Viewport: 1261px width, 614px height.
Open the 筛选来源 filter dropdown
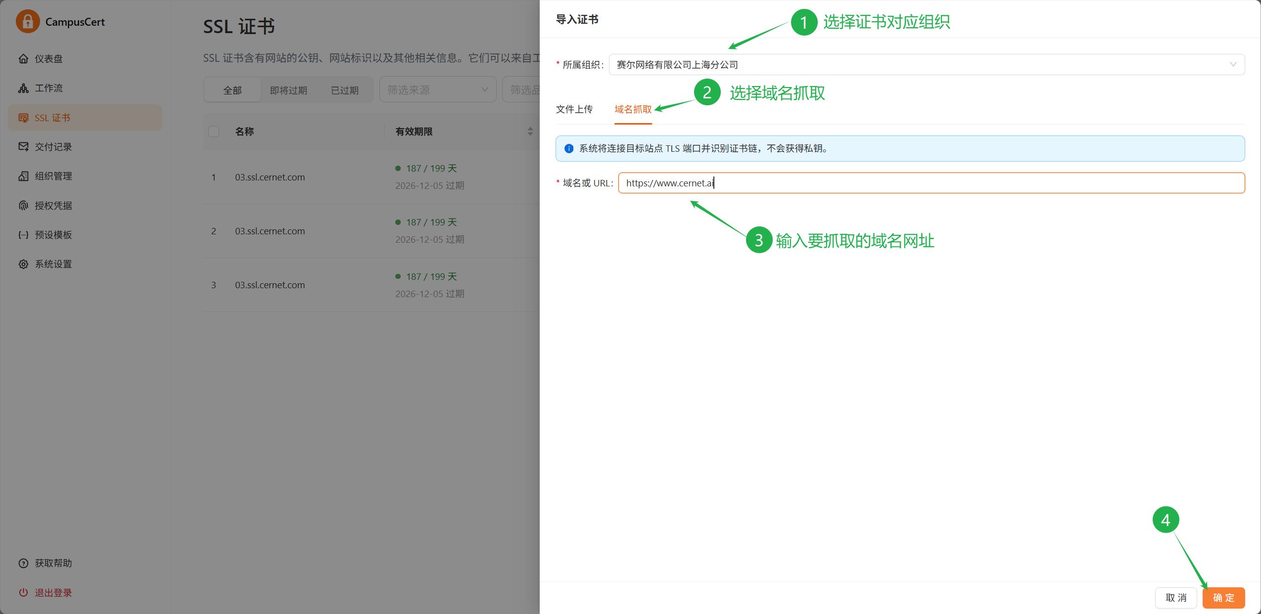[437, 89]
